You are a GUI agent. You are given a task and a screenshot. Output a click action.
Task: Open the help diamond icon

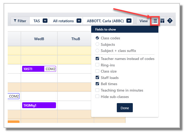click(170, 21)
